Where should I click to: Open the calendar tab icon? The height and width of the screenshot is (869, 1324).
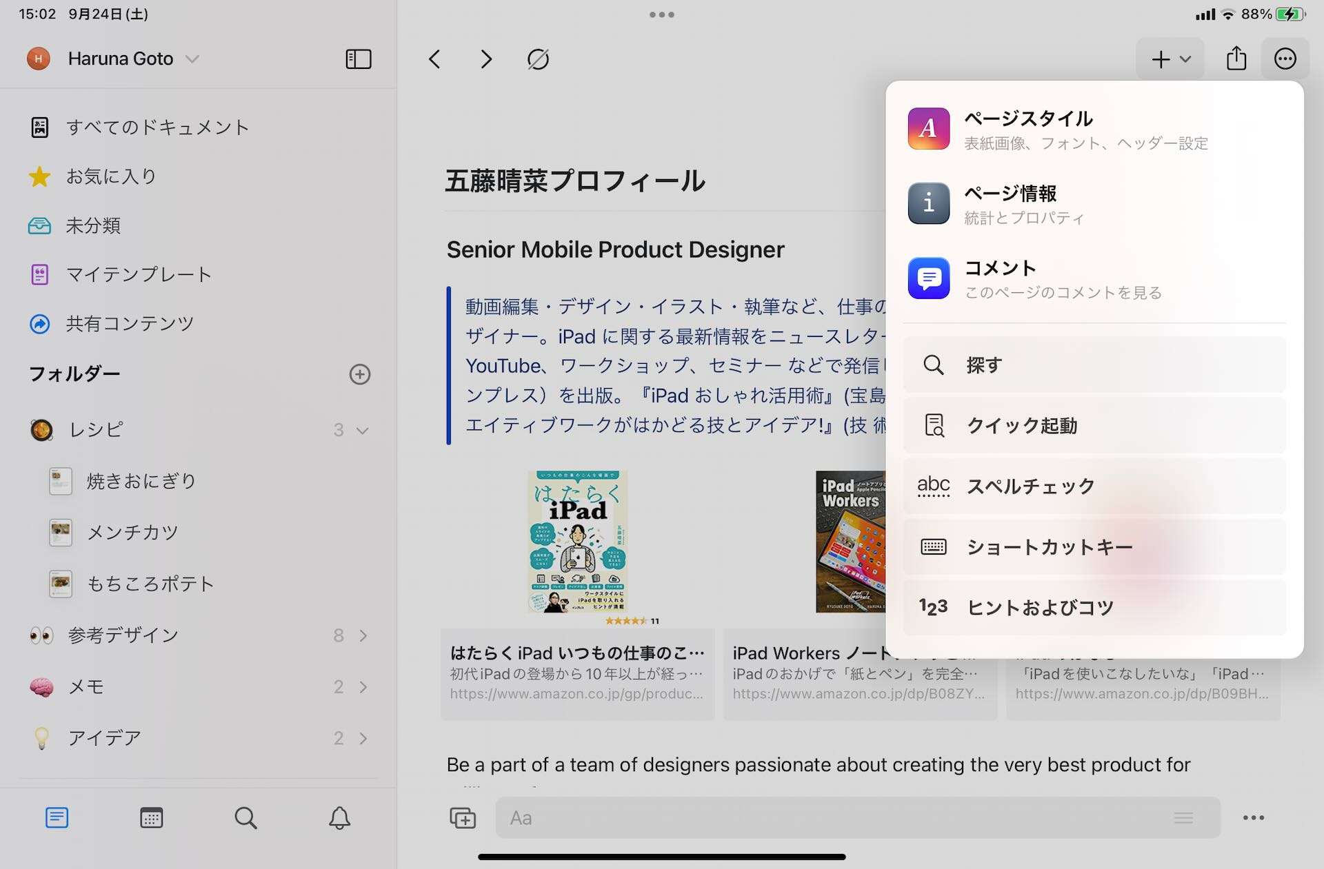click(x=151, y=818)
